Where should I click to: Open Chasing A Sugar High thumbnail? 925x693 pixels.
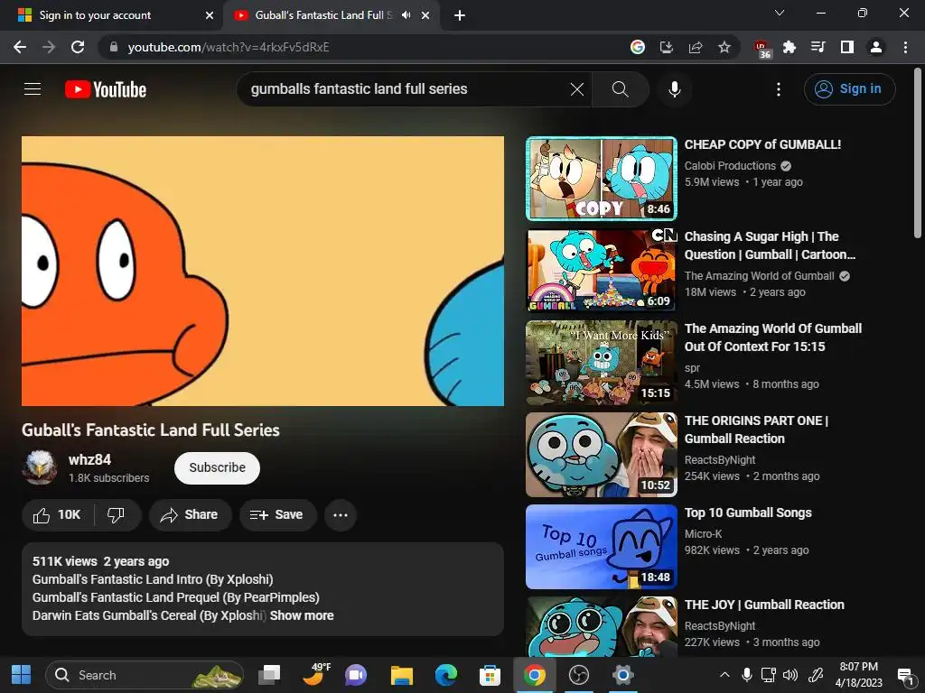point(601,270)
